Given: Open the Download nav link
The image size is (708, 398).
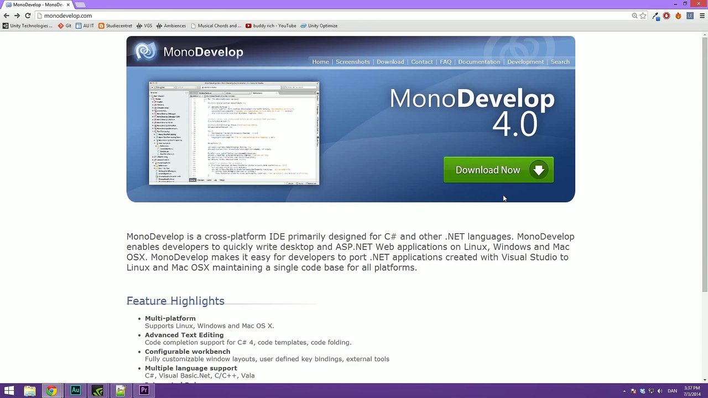Looking at the screenshot, I should 391,62.
